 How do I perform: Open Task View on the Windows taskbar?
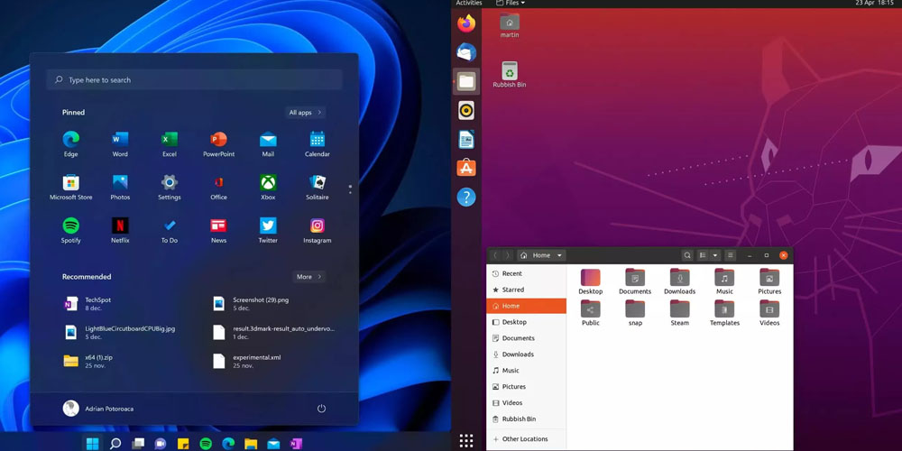coord(138,444)
